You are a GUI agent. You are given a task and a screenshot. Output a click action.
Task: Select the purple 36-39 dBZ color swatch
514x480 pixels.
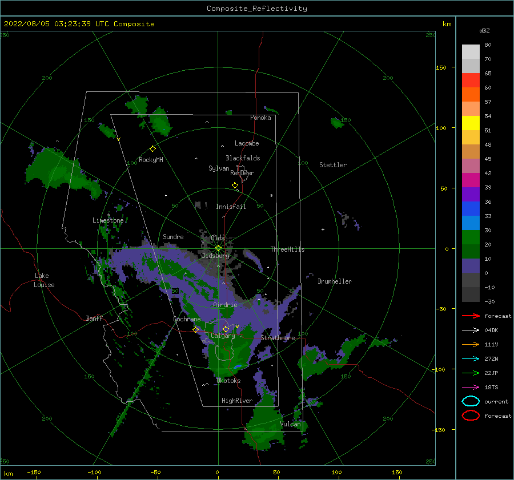tap(471, 195)
